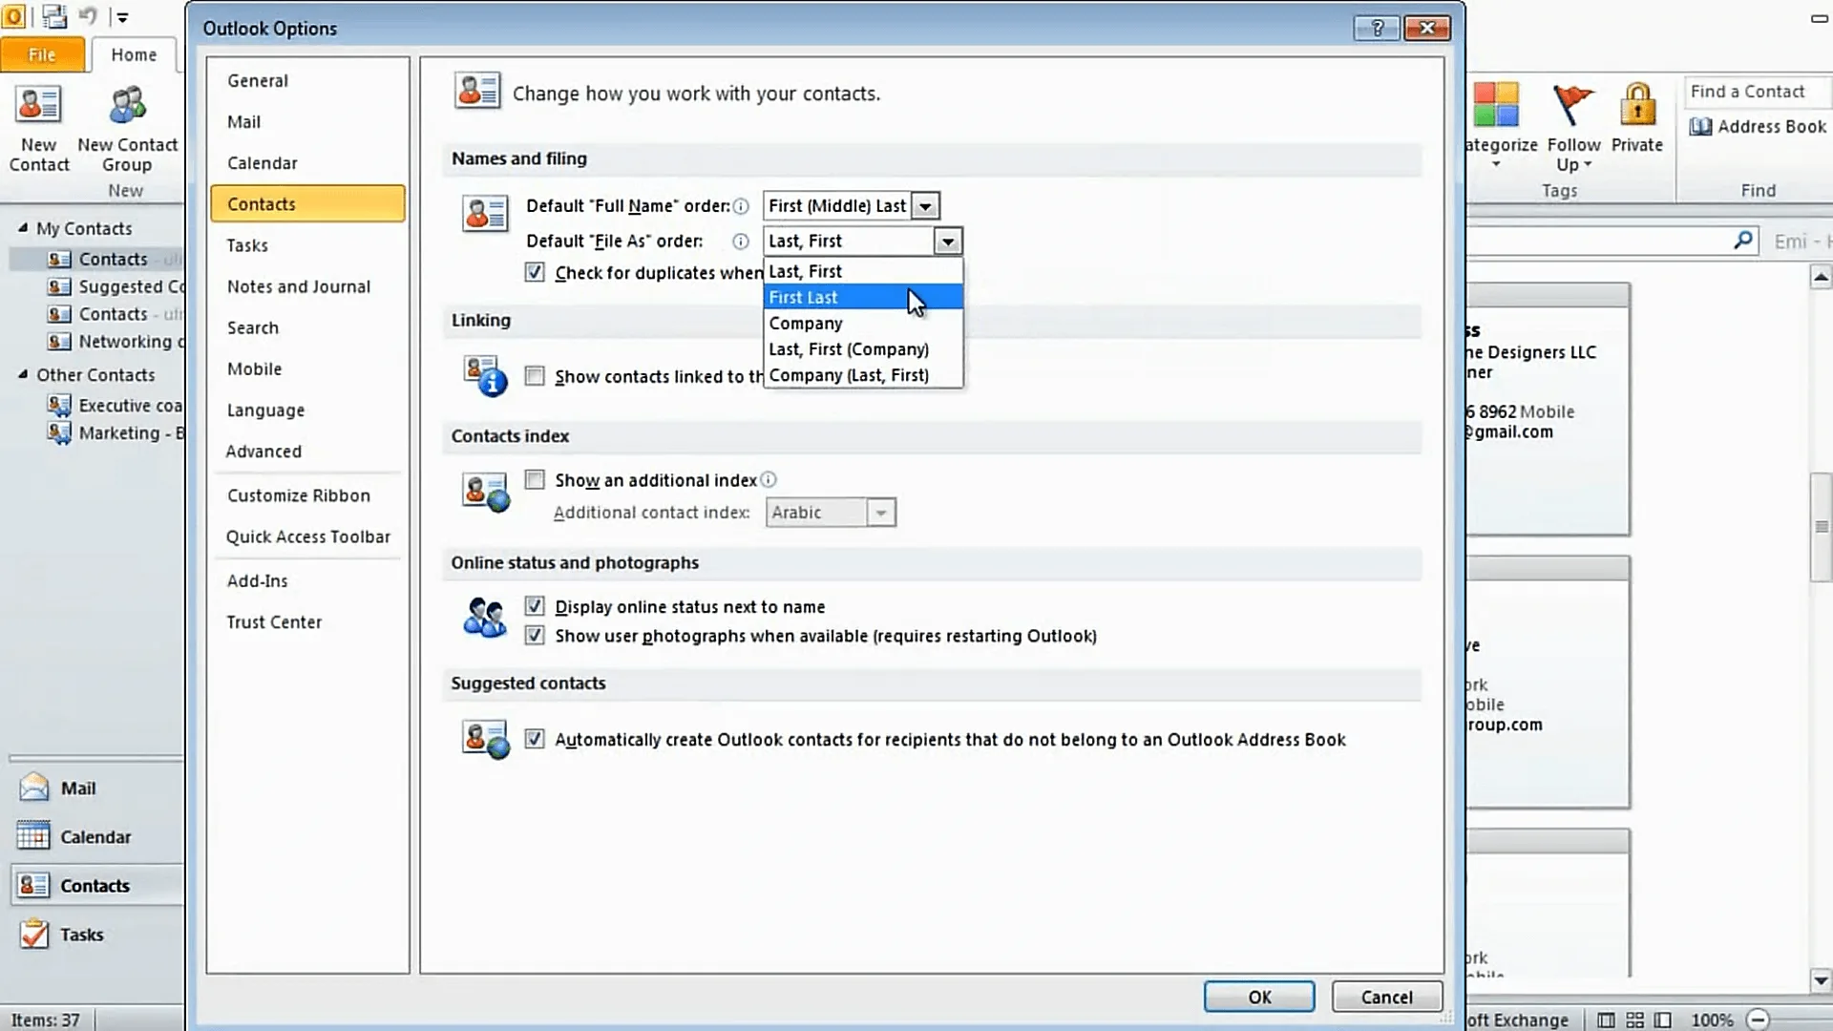This screenshot has width=1833, height=1031.
Task: Click the reading view status bar icon
Action: click(x=1663, y=1020)
